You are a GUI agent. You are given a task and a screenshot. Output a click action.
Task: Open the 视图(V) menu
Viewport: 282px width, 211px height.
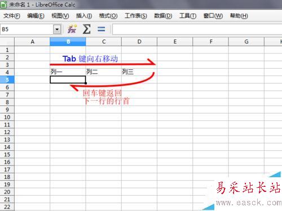click(60, 16)
